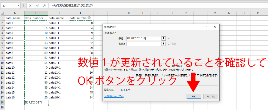This screenshot has width=268, height=110.
Task: Click cell B18 with the formula
Action: (x=36, y=102)
